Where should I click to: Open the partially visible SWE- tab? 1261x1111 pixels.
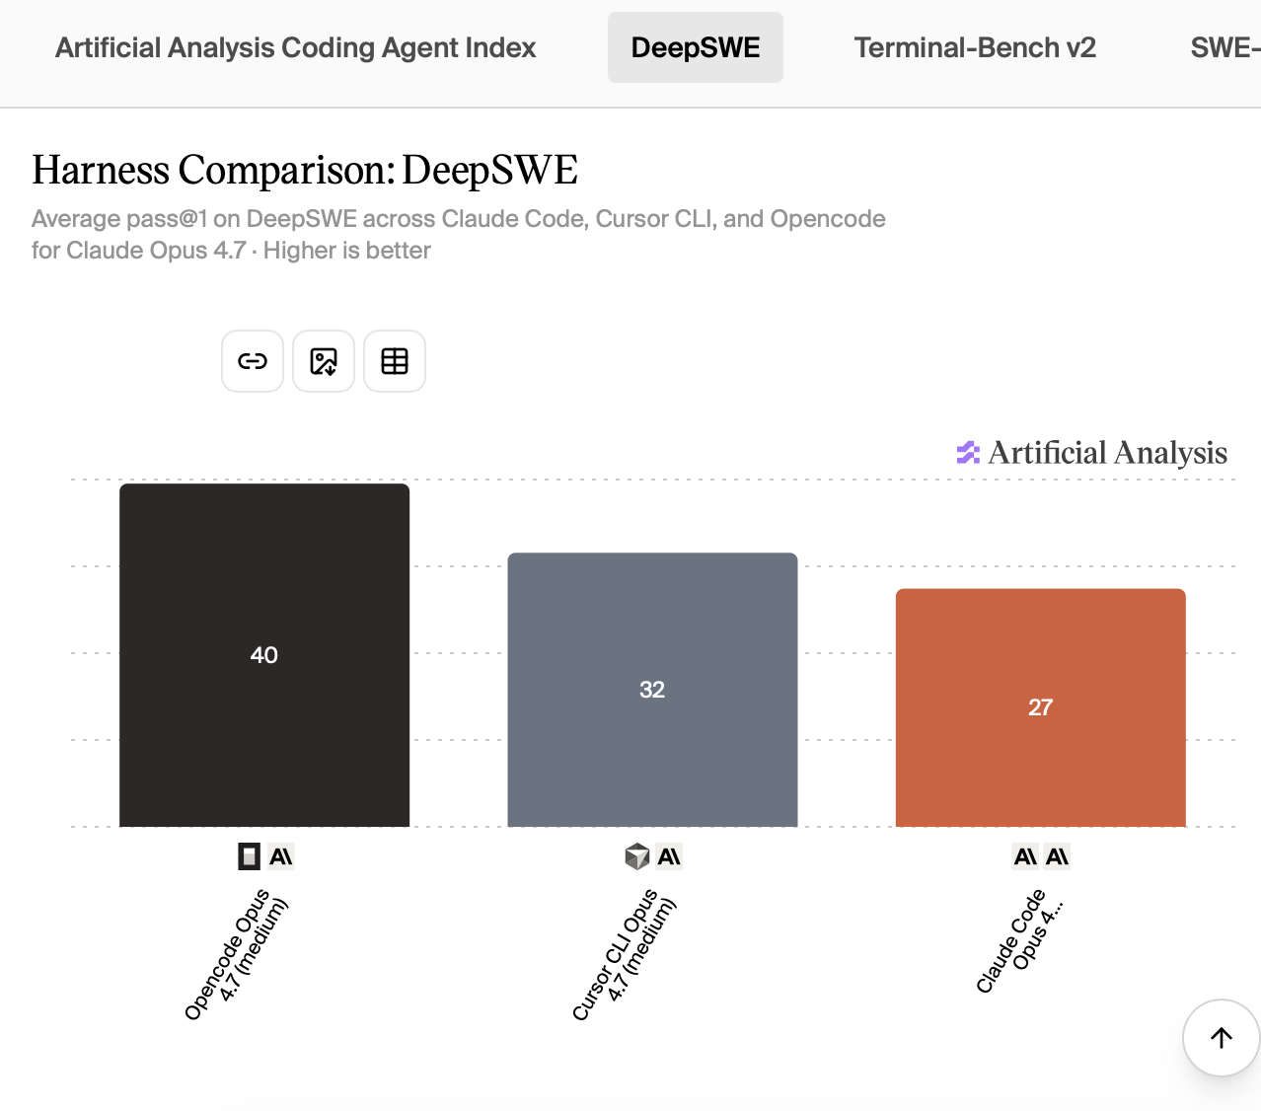(x=1224, y=47)
